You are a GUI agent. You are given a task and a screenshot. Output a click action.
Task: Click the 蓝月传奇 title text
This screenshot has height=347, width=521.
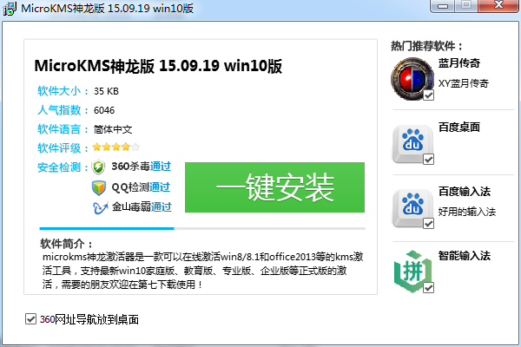point(459,62)
